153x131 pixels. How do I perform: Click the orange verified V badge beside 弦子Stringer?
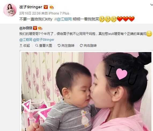click(x=46, y=7)
